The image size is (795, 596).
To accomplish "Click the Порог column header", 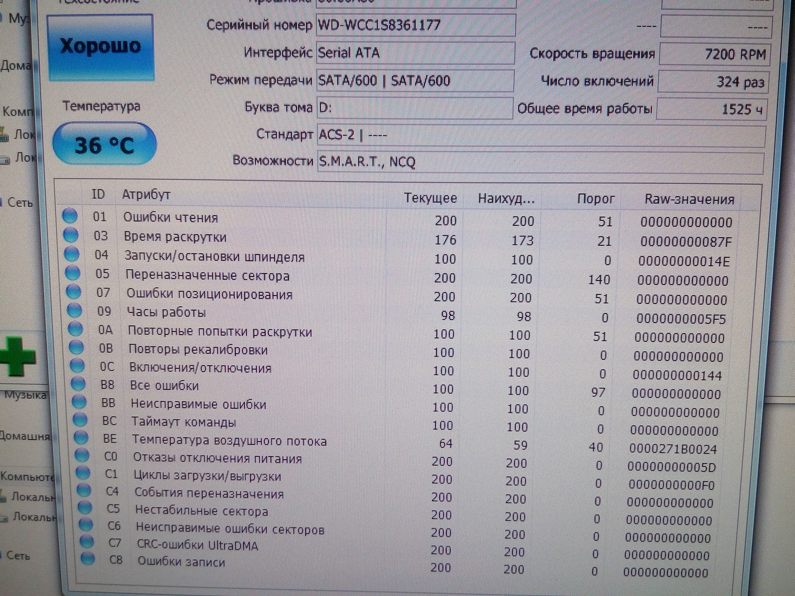I will (596, 199).
